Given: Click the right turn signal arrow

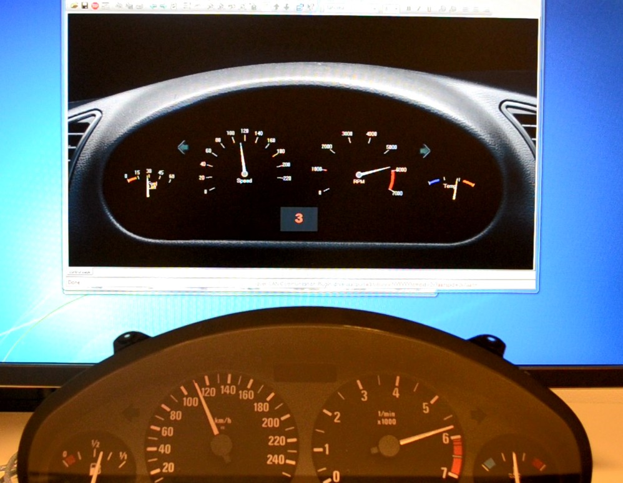Looking at the screenshot, I should tap(424, 150).
